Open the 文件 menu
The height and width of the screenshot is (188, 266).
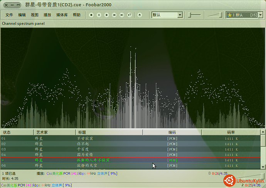pos(9,15)
